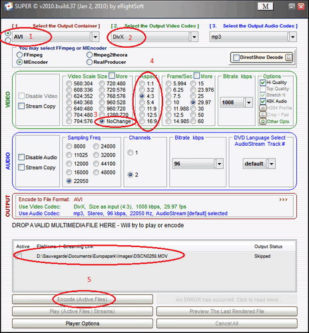Open H264 Profile options icon
Image resolution: width=309 pixels, height=333 pixels.
263,108
